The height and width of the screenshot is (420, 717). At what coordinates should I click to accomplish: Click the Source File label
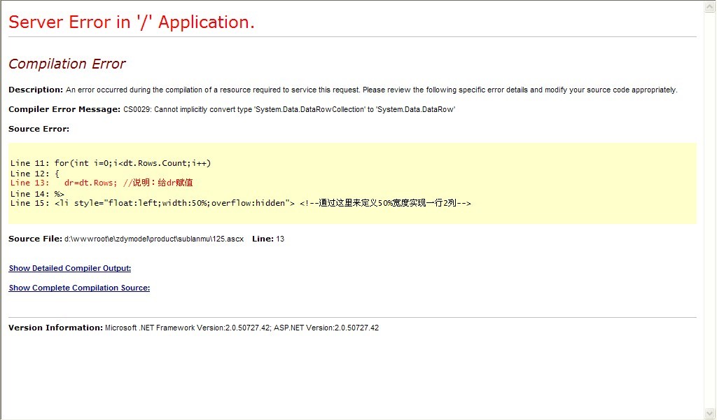(x=34, y=239)
